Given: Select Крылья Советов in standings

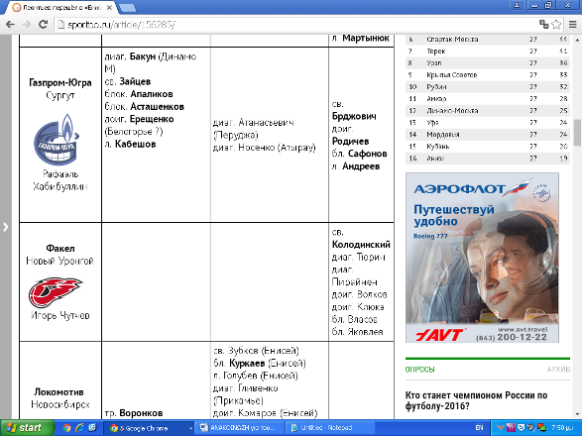Looking at the screenshot, I should pos(488,74).
